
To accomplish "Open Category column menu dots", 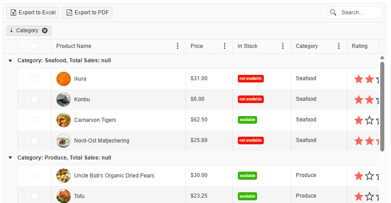I will click(x=339, y=46).
